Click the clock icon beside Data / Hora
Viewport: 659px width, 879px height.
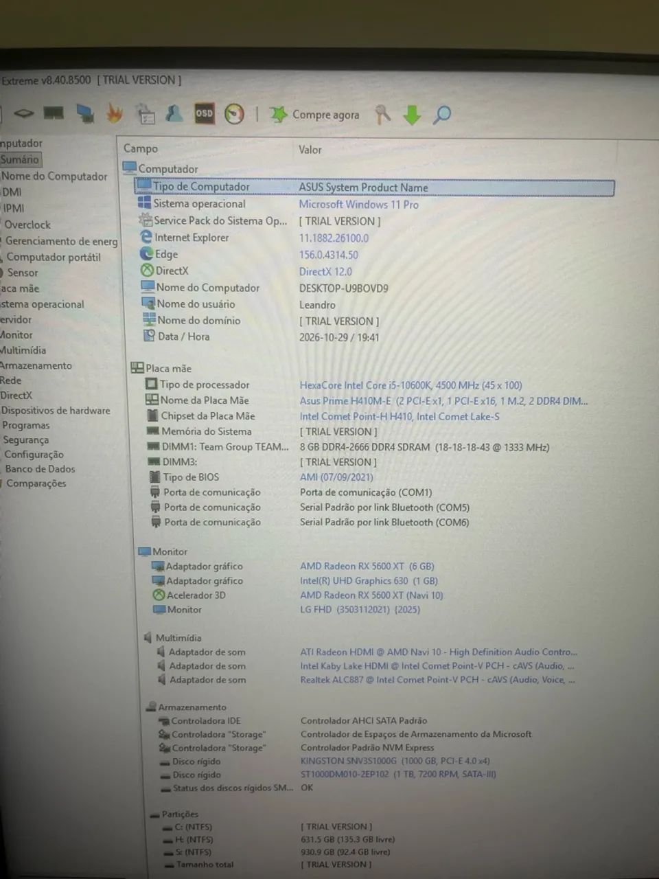click(149, 336)
